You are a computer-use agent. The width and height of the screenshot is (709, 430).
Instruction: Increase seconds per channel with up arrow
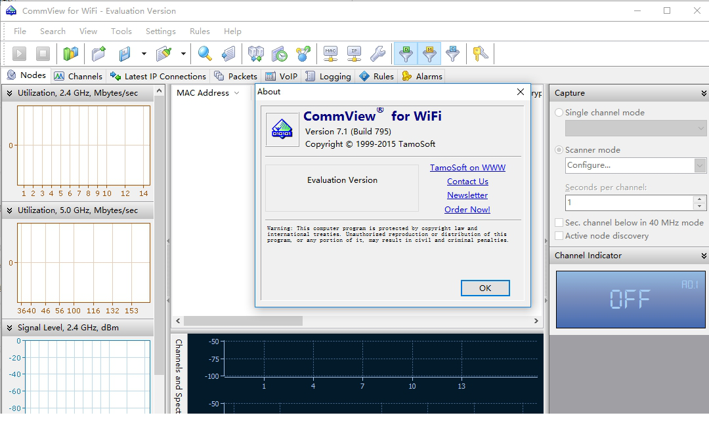(x=700, y=199)
